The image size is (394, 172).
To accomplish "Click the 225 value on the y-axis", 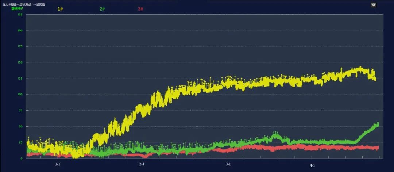I will pos(20,15).
